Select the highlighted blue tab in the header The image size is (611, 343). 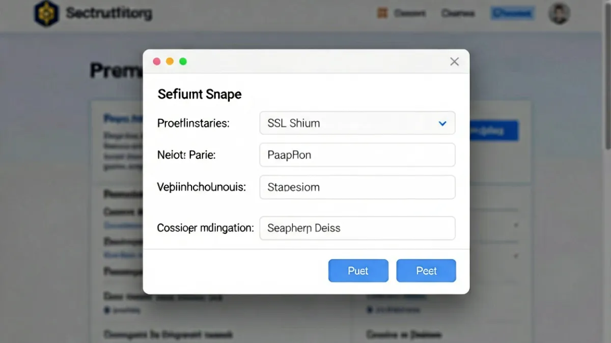tap(512, 14)
